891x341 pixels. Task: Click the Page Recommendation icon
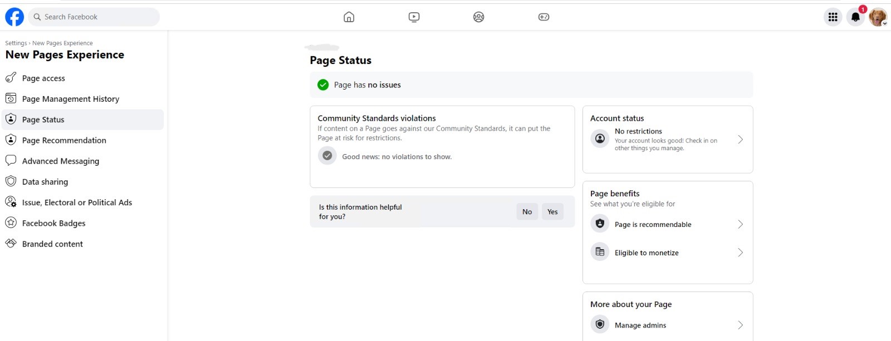tap(11, 140)
